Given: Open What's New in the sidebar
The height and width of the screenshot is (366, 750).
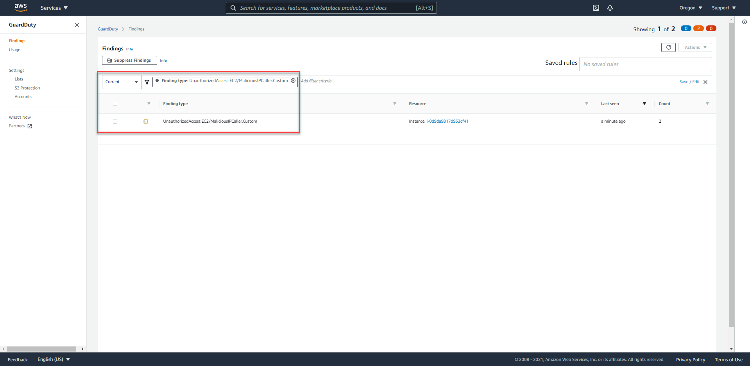Looking at the screenshot, I should [20, 117].
